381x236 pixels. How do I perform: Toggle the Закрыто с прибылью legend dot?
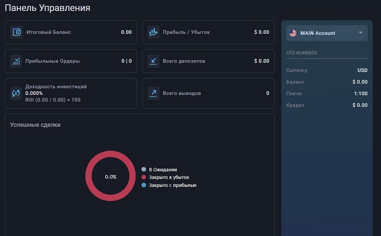144,185
